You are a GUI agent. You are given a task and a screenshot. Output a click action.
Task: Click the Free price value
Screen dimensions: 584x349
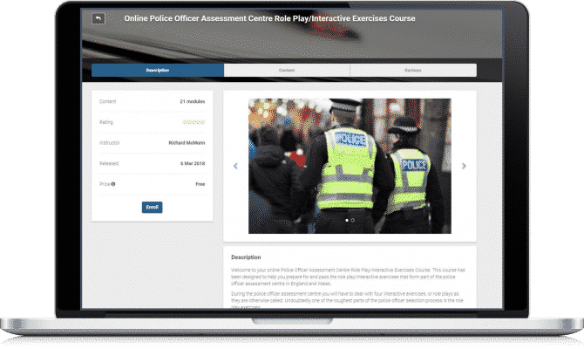pyautogui.click(x=200, y=184)
